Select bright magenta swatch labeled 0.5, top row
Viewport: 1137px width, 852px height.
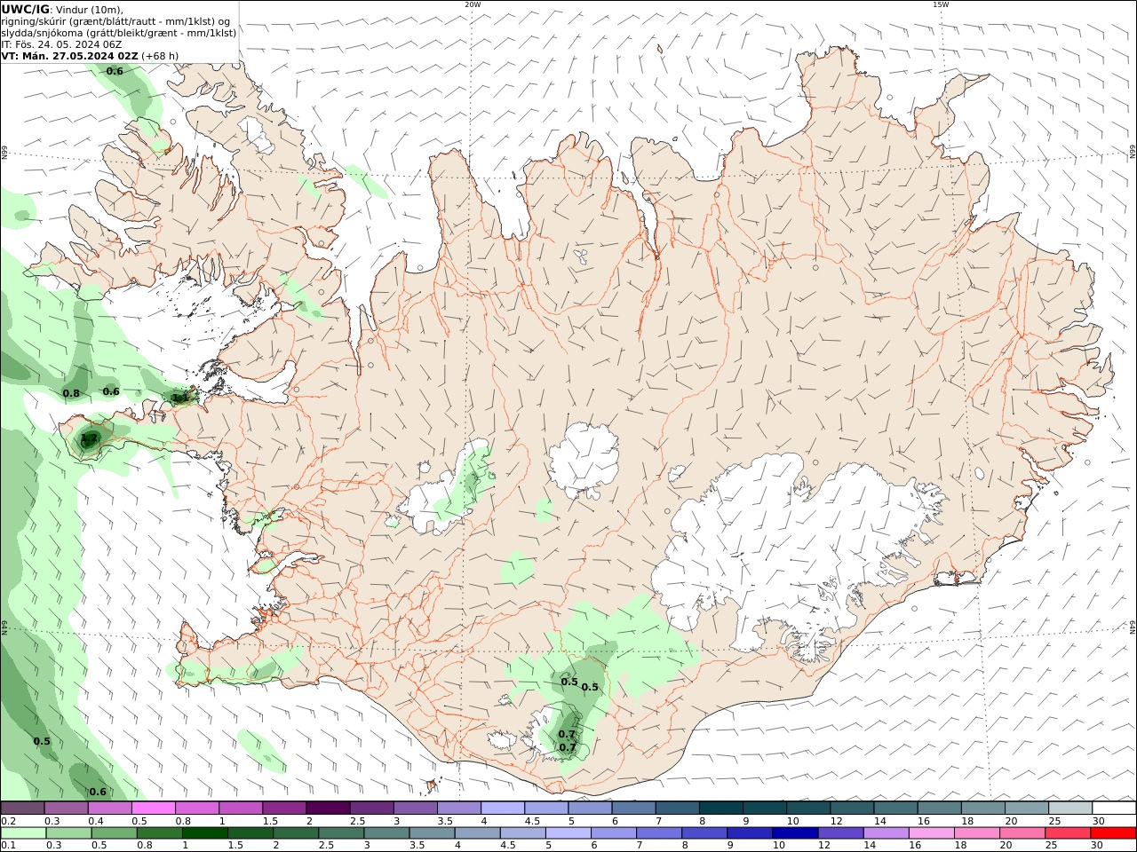154,808
